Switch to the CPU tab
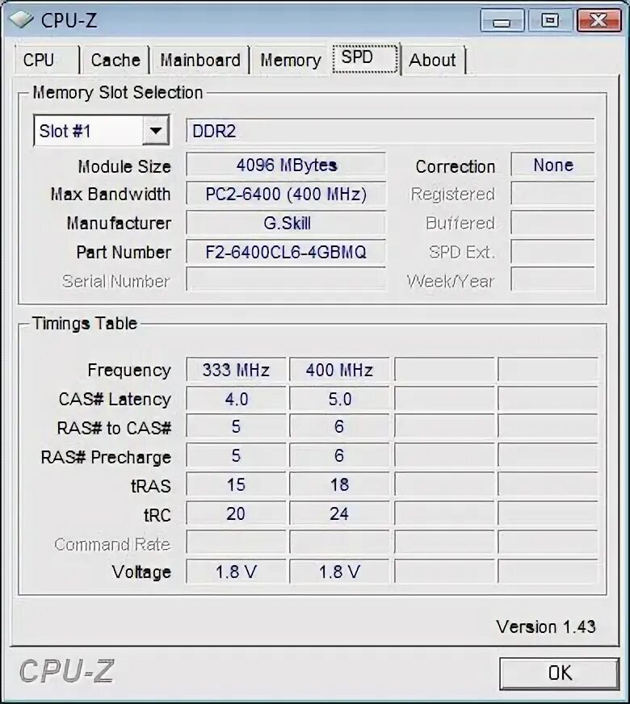The height and width of the screenshot is (704, 630). point(47,60)
